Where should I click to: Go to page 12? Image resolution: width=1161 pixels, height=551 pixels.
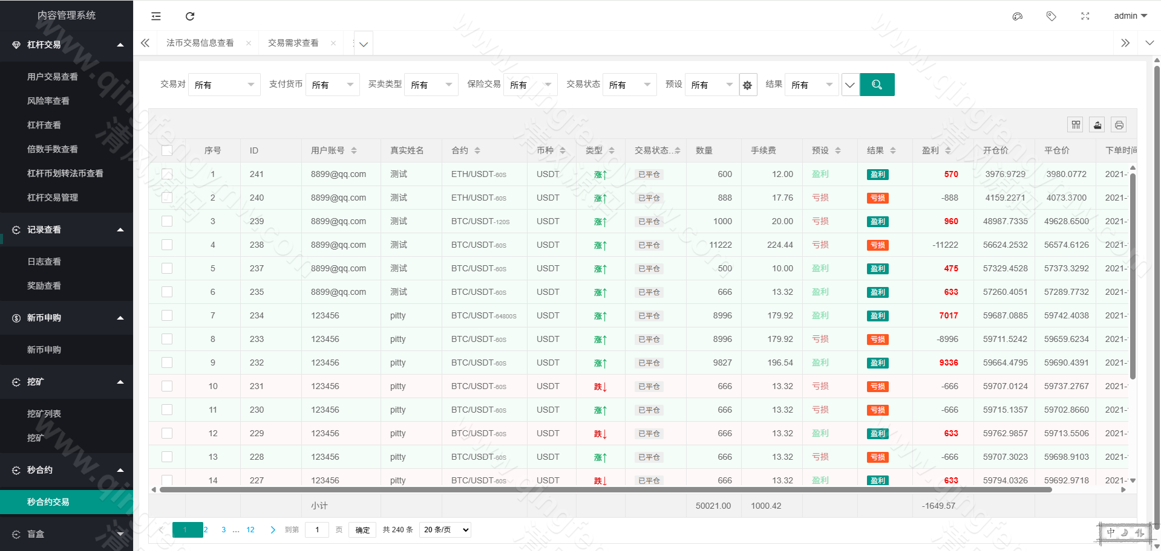tap(250, 530)
